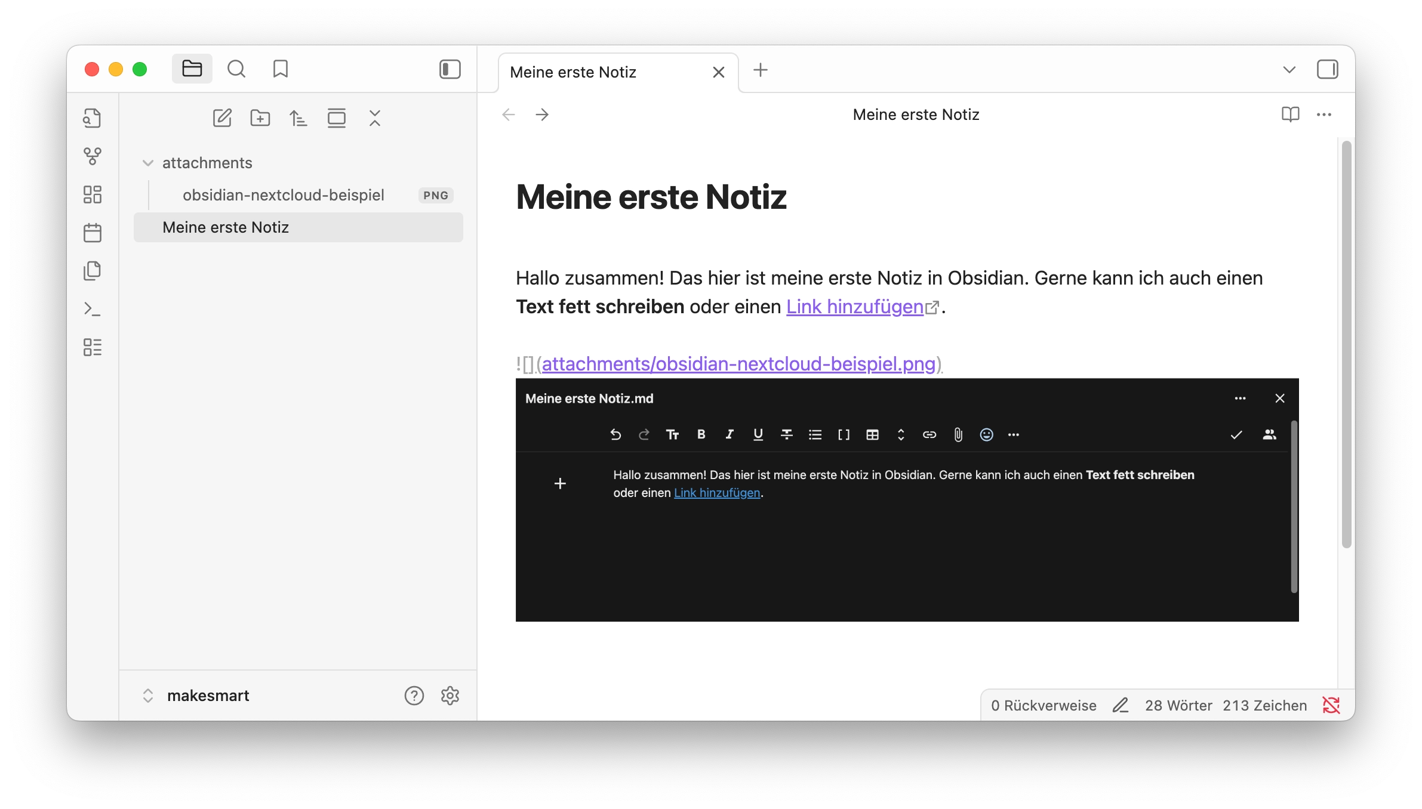The width and height of the screenshot is (1422, 809).
Task: Create a new folder in file explorer
Action: point(260,118)
